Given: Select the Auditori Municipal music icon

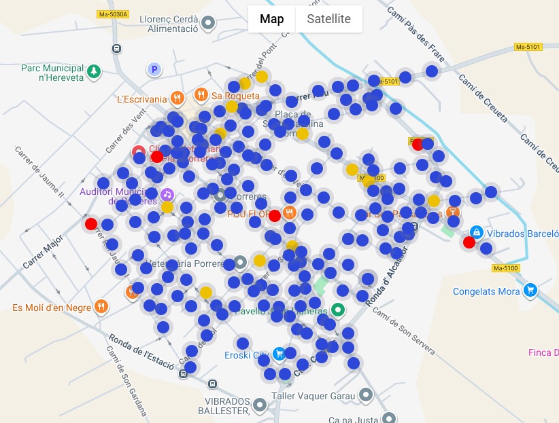Looking at the screenshot, I should point(167,195).
